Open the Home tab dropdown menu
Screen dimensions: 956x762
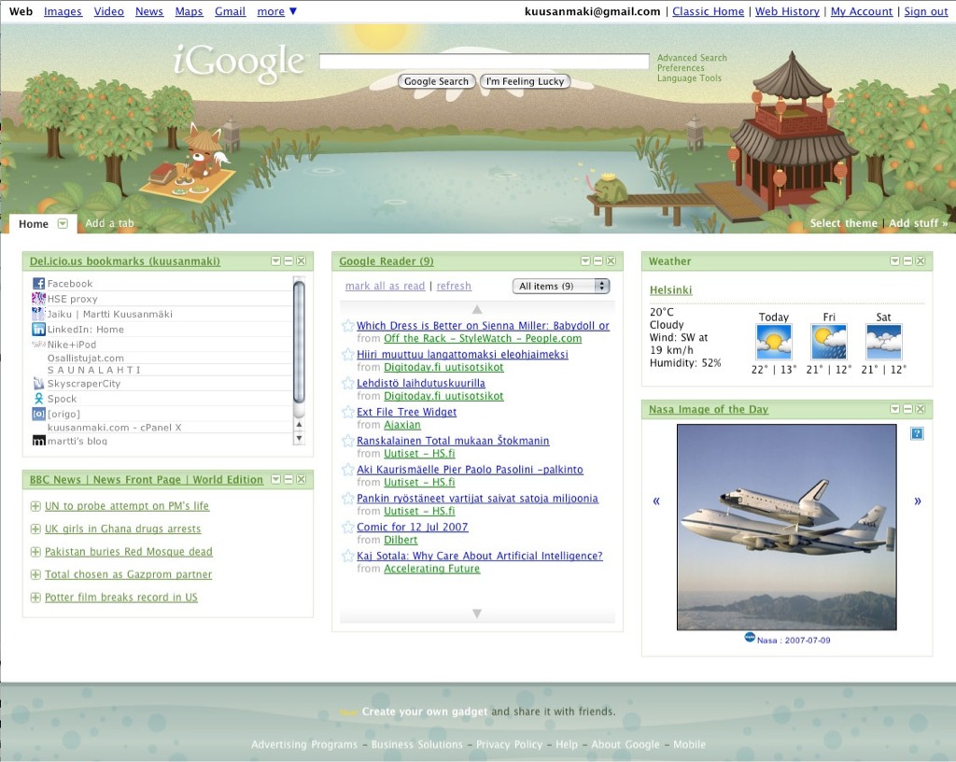63,224
